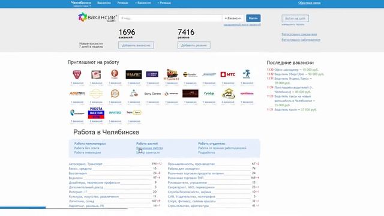Viewport: 384px width, 216px height.
Task: Open the Логистика, склад category
Action: click(82, 202)
